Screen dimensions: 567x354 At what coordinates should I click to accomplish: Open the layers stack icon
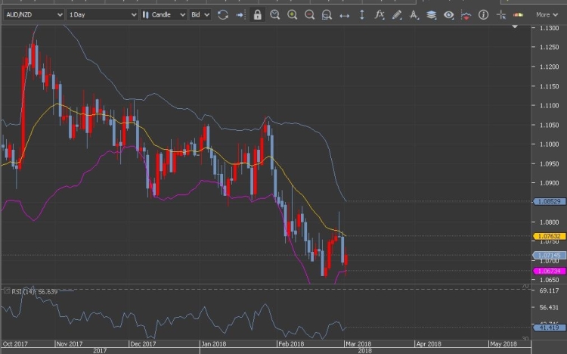[x=431, y=14]
